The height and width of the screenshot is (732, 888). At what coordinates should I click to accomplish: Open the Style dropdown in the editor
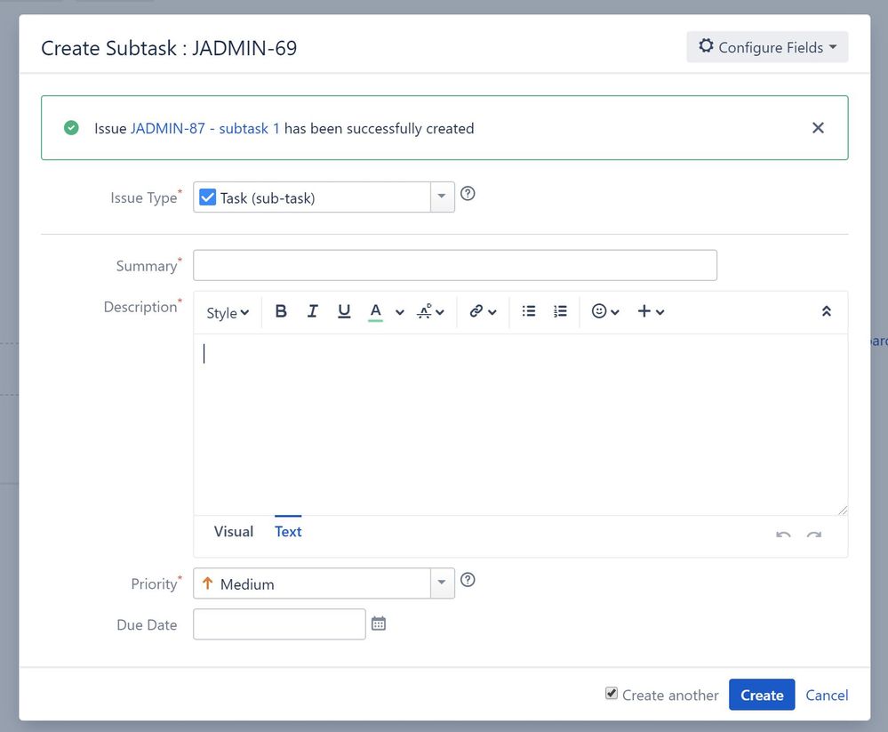pyautogui.click(x=226, y=312)
